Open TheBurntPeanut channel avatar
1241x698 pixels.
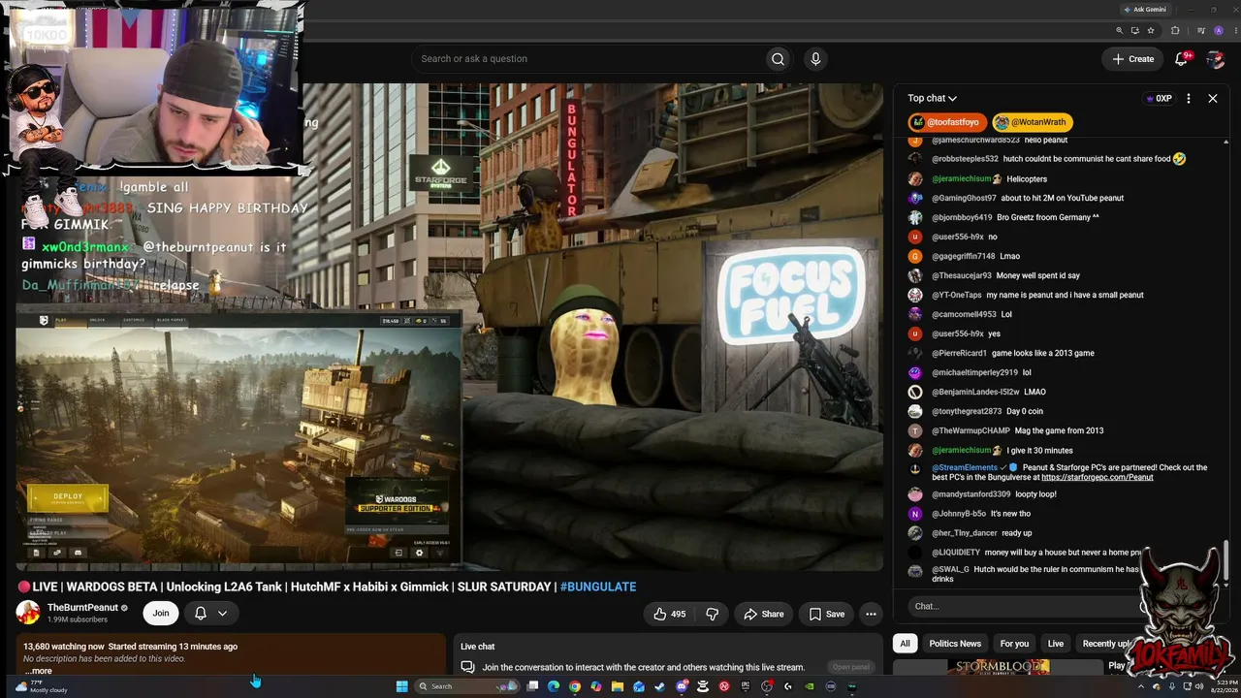coord(28,613)
